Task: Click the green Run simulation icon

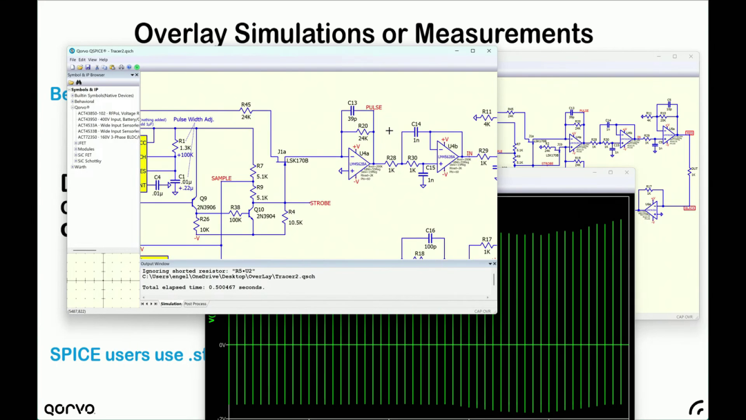Action: coord(137,67)
